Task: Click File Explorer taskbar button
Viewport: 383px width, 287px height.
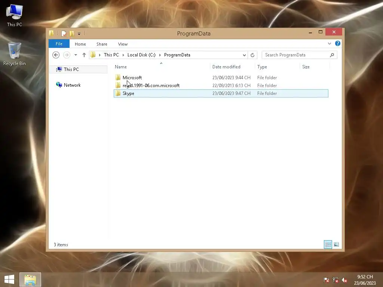Action: click(x=30, y=280)
